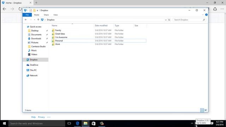
Task: Open the address bar history dropdown
Action: [x=166, y=20]
